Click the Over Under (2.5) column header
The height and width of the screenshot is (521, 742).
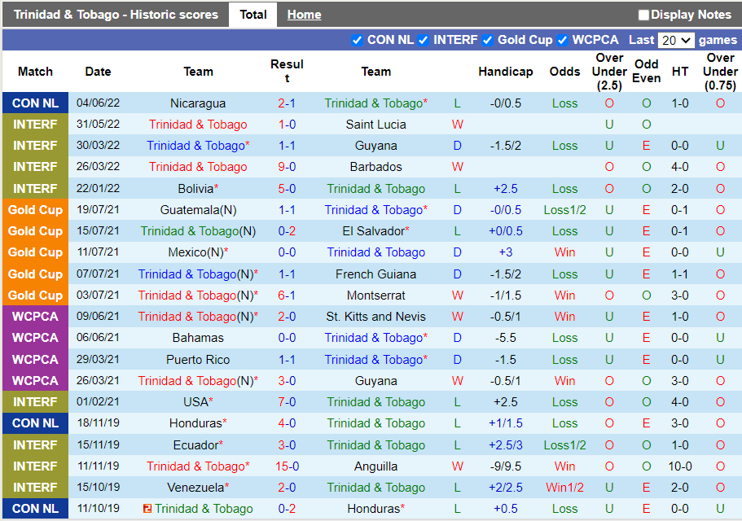pos(609,72)
